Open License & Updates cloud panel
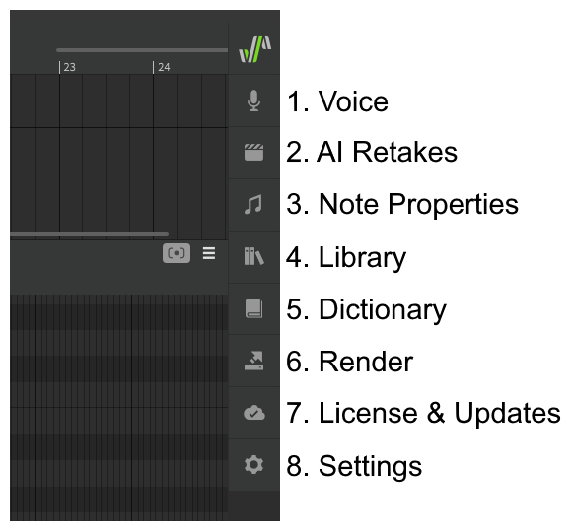The image size is (572, 531). click(253, 413)
